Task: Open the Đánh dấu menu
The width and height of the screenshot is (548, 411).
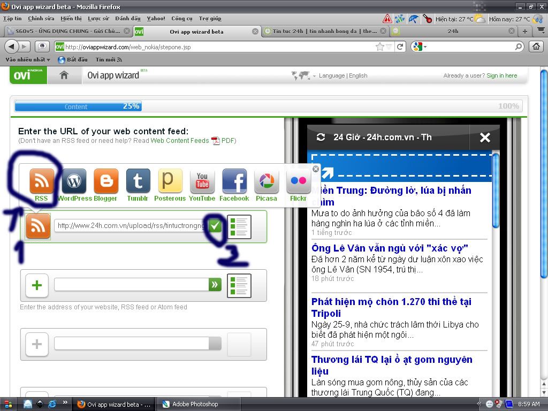Action: [128, 19]
